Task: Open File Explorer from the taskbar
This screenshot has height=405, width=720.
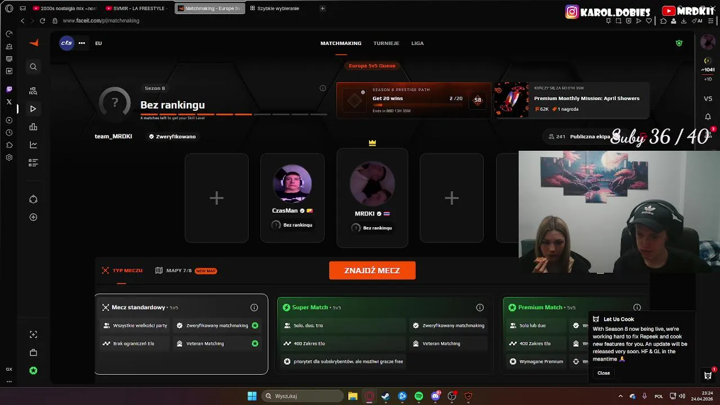Action: [x=353, y=396]
